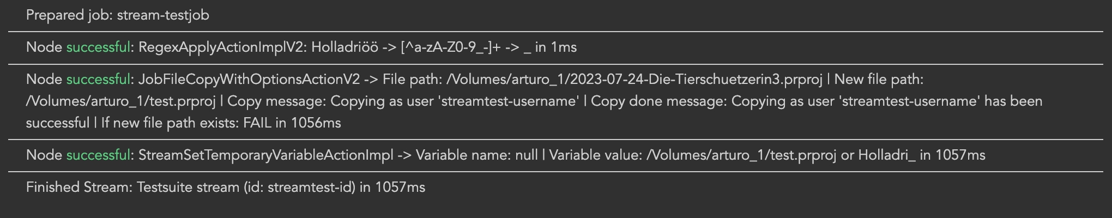Click the "Variable value:" label

595,155
